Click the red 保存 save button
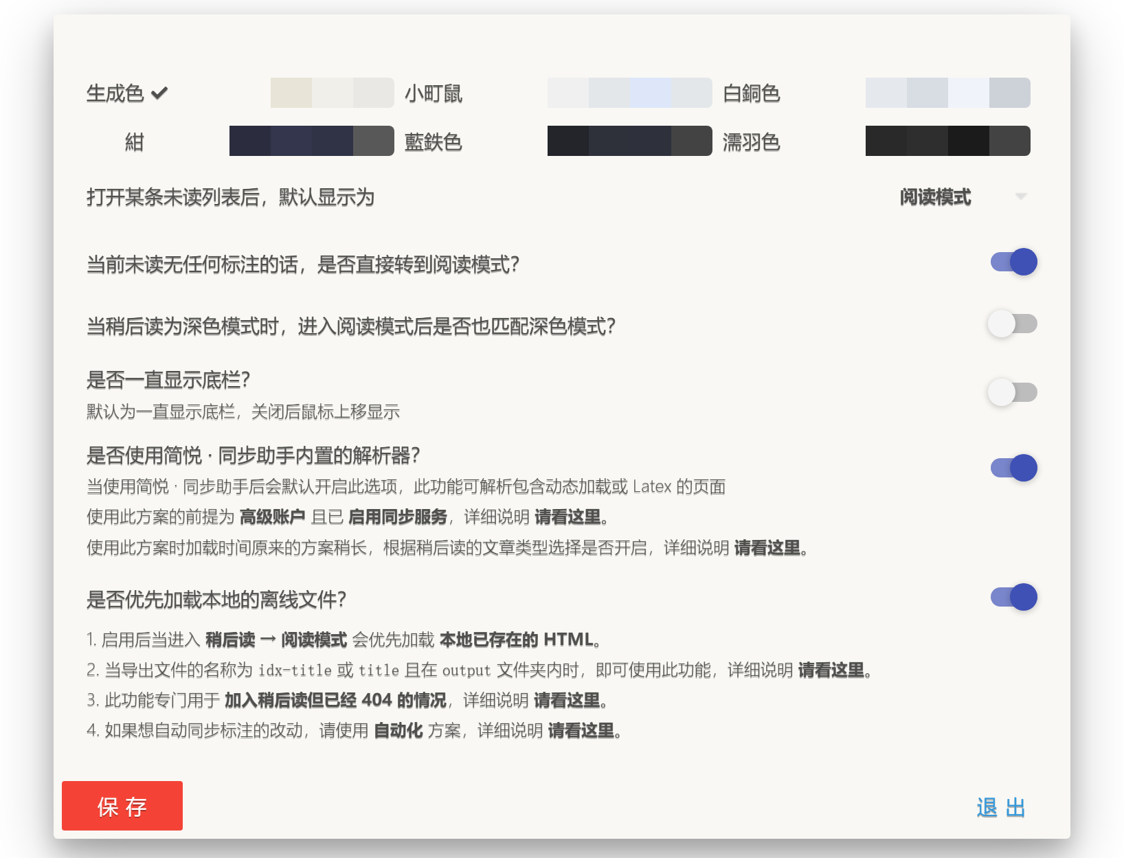The width and height of the screenshot is (1124, 858). [x=122, y=806]
